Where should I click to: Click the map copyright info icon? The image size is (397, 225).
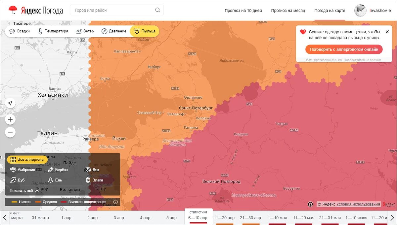[310, 204]
